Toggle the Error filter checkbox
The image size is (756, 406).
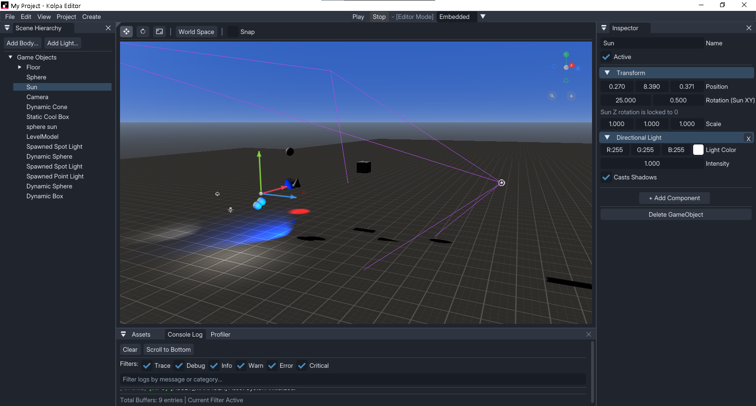[272, 365]
